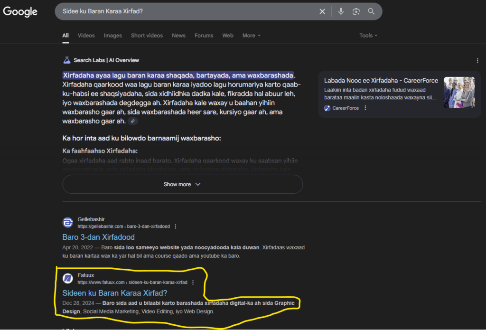This screenshot has width=486, height=330.
Task: Click the Fatuux site favicon
Action: (x=67, y=278)
